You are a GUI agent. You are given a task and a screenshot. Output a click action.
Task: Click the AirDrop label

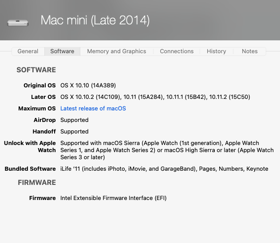click(45, 120)
